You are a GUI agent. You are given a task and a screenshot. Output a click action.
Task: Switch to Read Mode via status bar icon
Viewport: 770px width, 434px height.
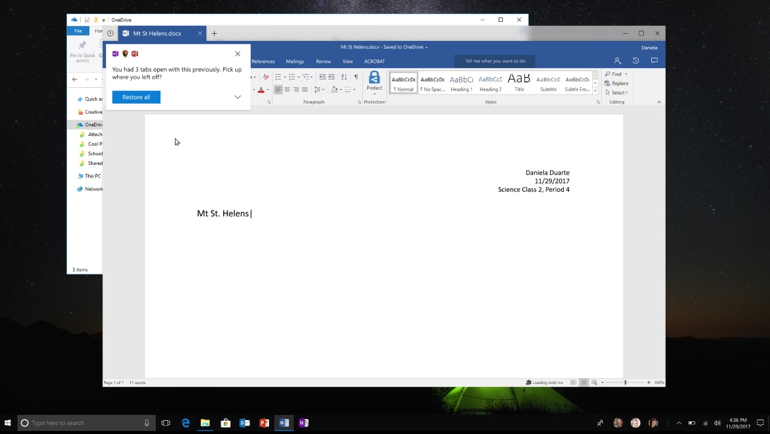(574, 382)
